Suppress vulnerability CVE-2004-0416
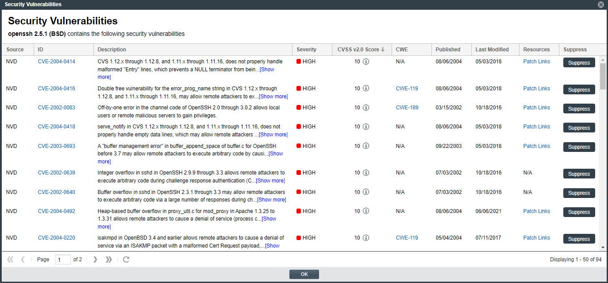 (579, 90)
